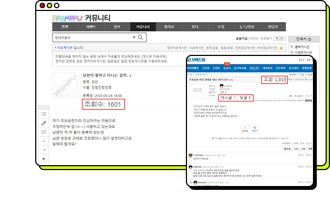Click the Bobaedream logo in front window

pyautogui.click(x=196, y=60)
